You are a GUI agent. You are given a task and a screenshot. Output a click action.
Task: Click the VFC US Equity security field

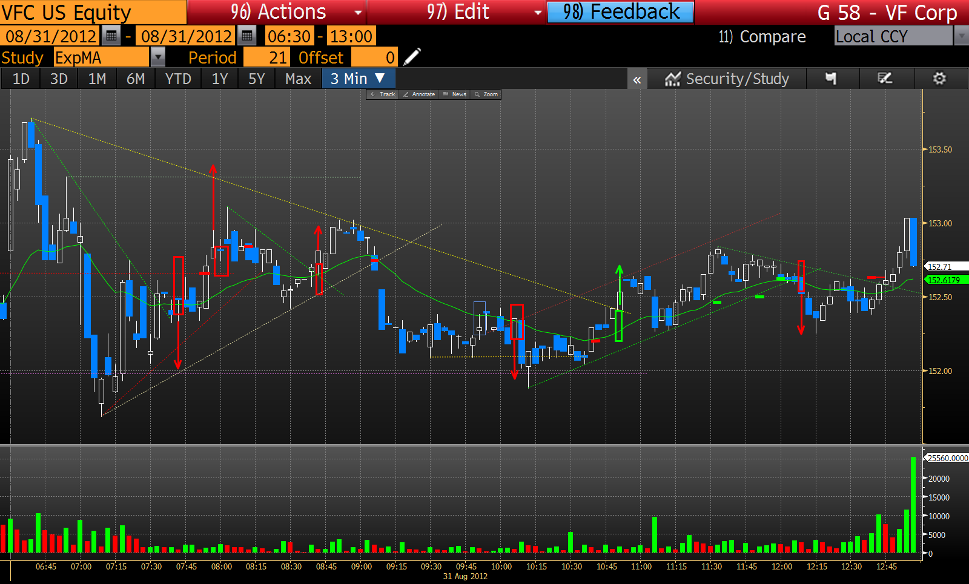point(93,11)
